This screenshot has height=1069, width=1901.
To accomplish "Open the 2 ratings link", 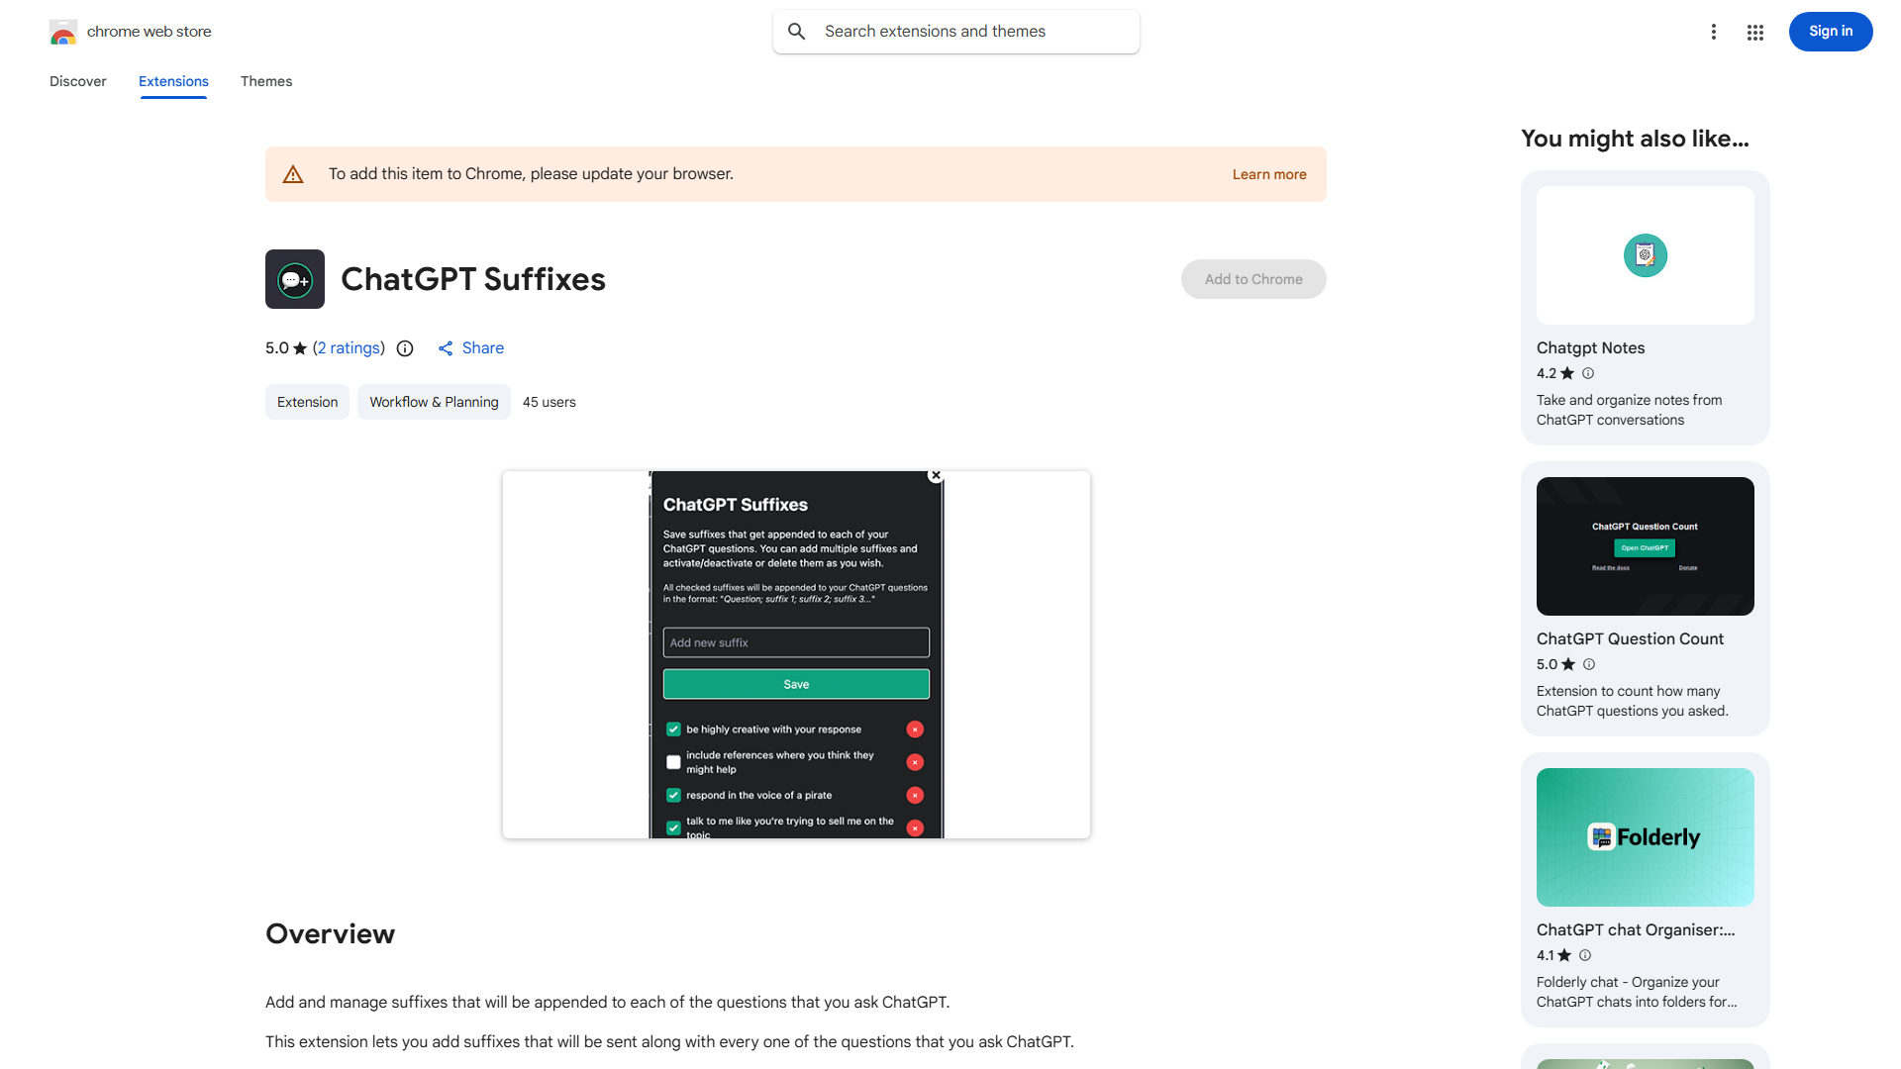I will 349,348.
